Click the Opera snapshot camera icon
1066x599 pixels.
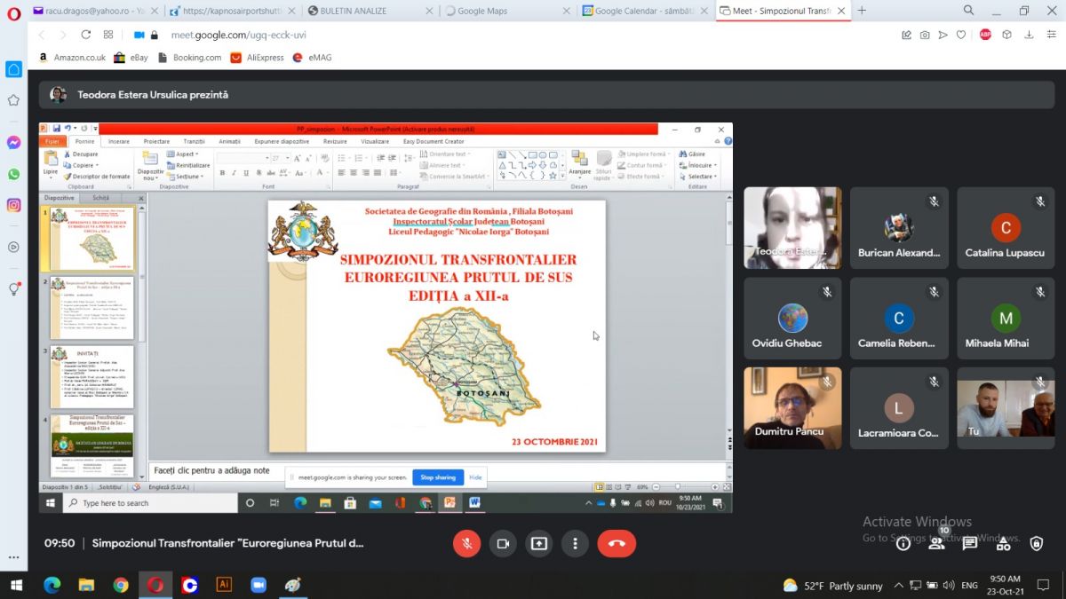tap(925, 35)
